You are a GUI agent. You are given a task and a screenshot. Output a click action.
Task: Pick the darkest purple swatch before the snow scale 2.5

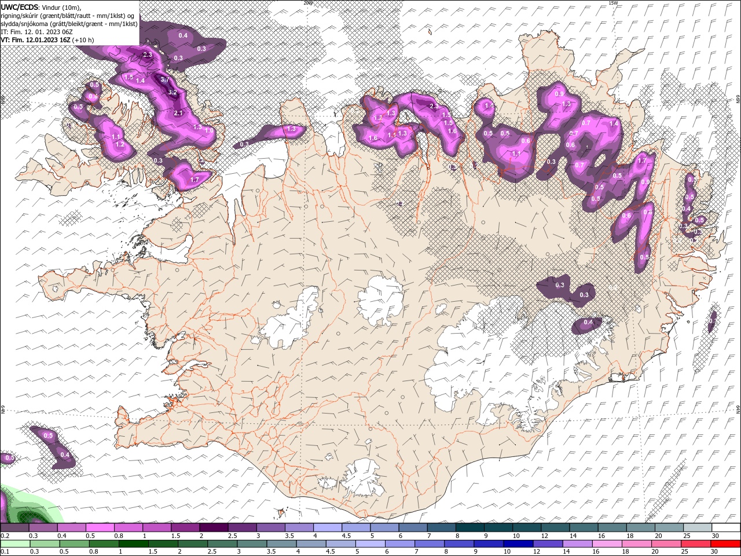tap(214, 528)
